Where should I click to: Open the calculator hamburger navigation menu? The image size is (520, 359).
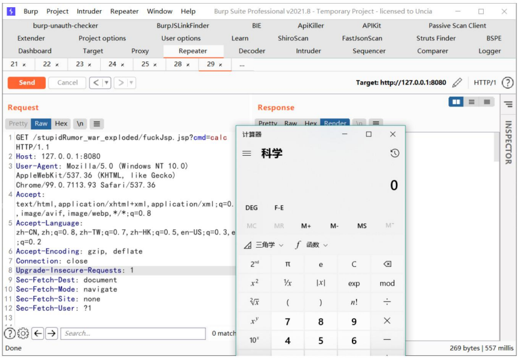pyautogui.click(x=246, y=153)
